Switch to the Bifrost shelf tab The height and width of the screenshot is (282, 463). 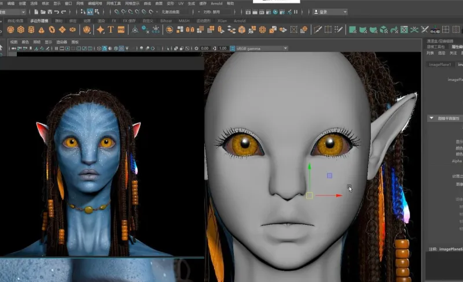click(166, 21)
